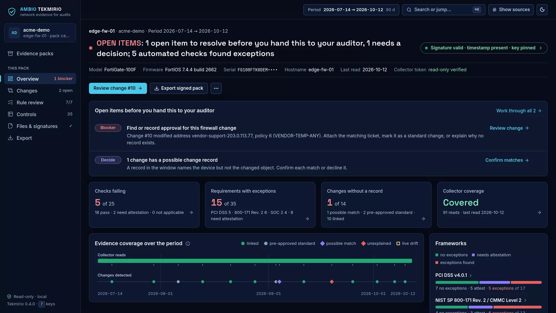The height and width of the screenshot is (313, 556).
Task: Click Export signed pack button
Action: pos(179,88)
